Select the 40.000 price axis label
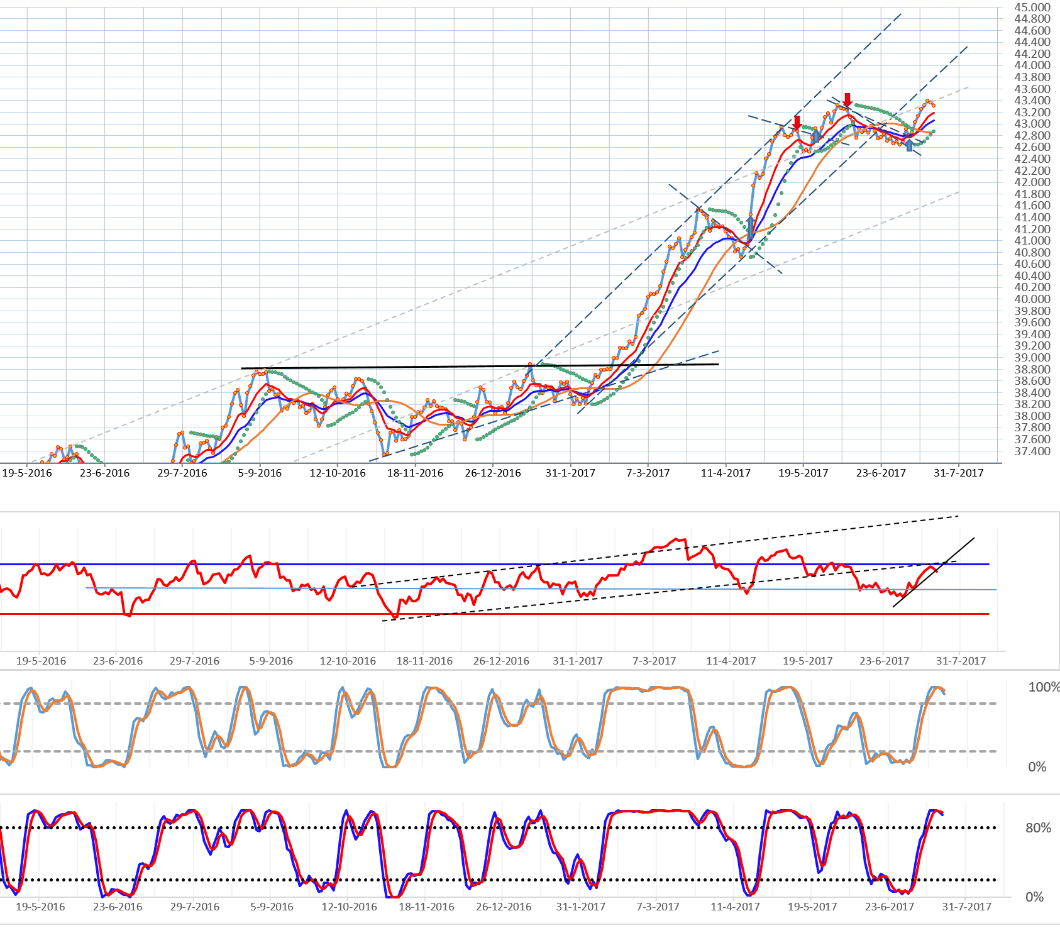This screenshot has height=928, width=1060. click(1032, 299)
